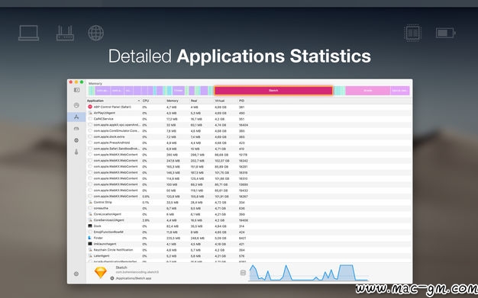The height and width of the screenshot is (298, 478).
Task: Select the Dock process row
Action: pyautogui.click(x=249, y=226)
